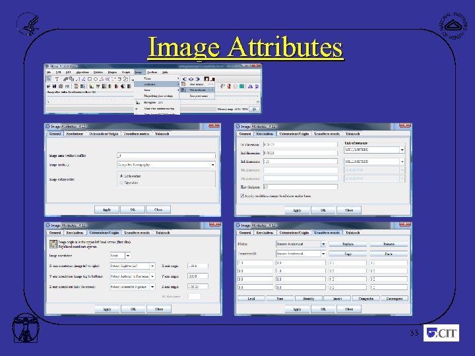Select the pointer arrow tool in MIPAV toolbar
Screen dimensions: 475x356
pos(49,79)
